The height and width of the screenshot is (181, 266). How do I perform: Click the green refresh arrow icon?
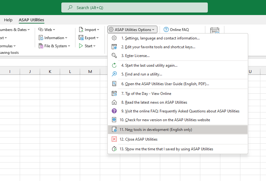(114, 65)
